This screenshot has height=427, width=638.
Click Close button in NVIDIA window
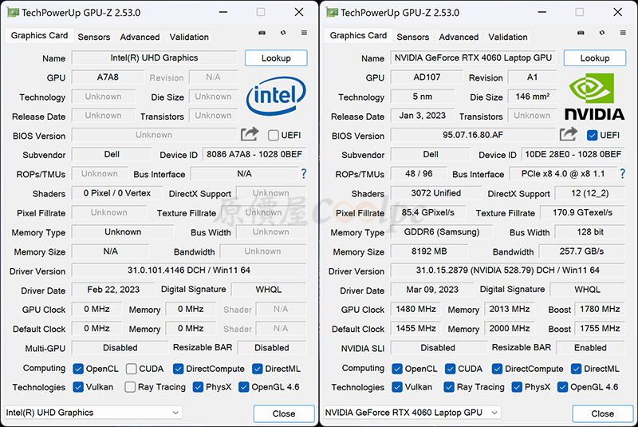click(x=603, y=413)
